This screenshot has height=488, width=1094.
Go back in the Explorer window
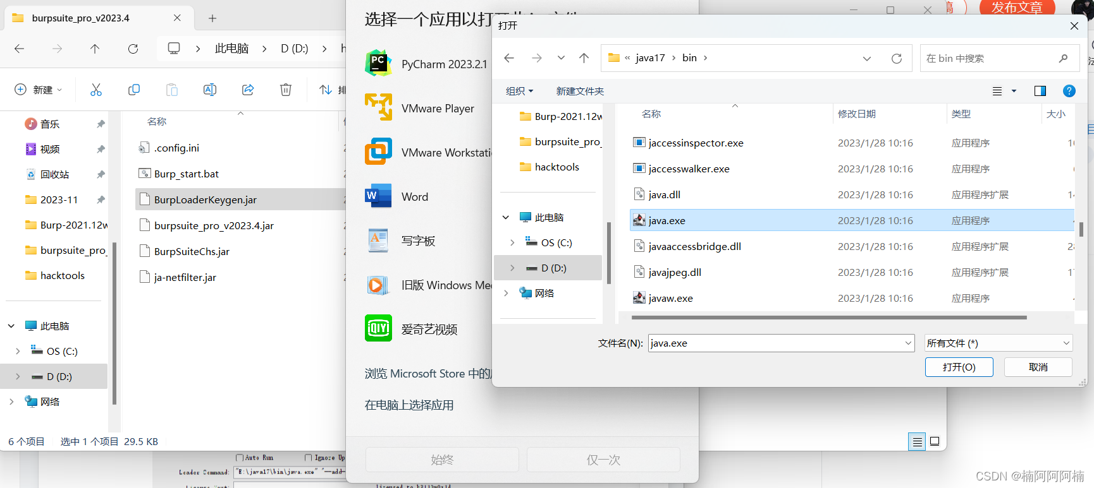(x=19, y=49)
